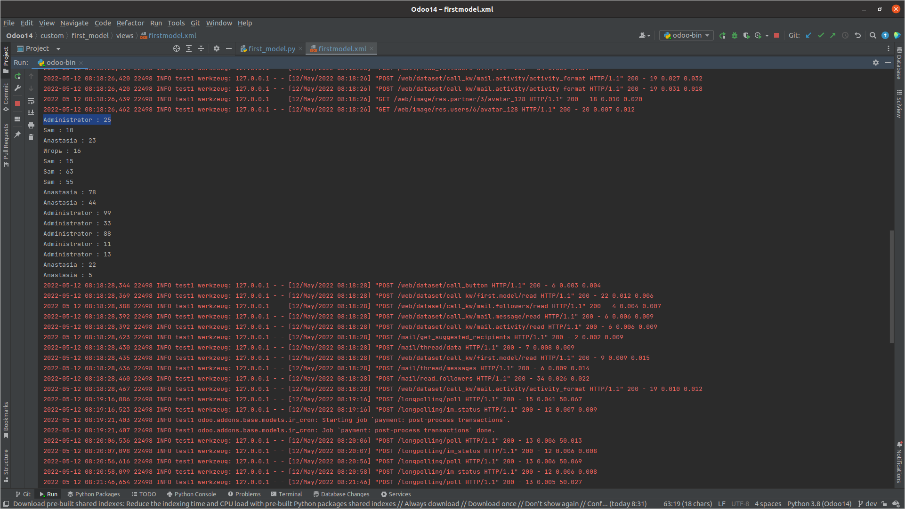
Task: Pin the odoo-bin Run tab
Action: point(18,135)
